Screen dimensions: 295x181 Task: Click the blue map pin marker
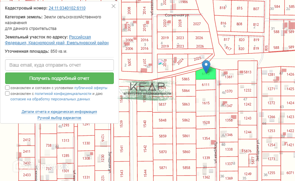[x=206, y=66]
